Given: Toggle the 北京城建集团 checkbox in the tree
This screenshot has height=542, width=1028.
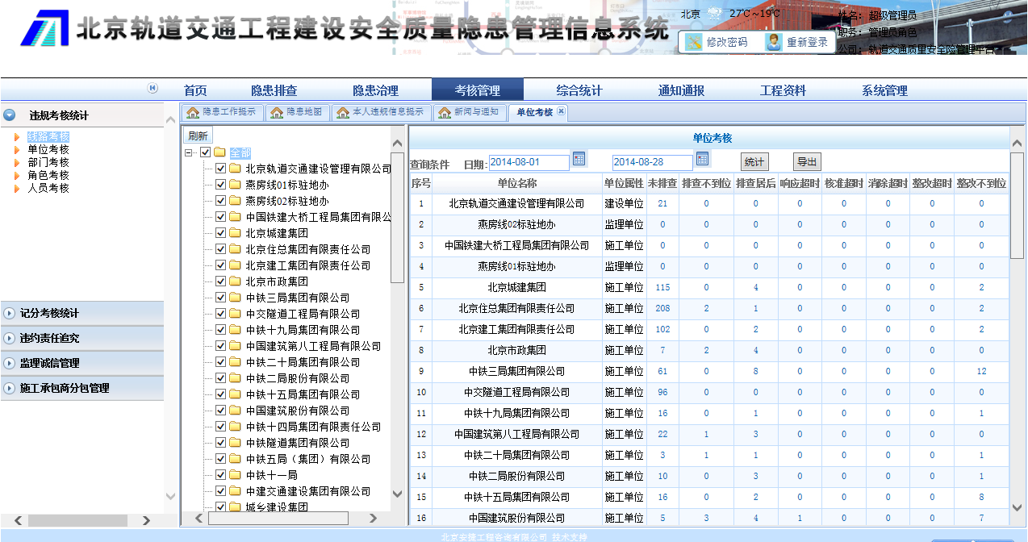Looking at the screenshot, I should pyautogui.click(x=220, y=233).
